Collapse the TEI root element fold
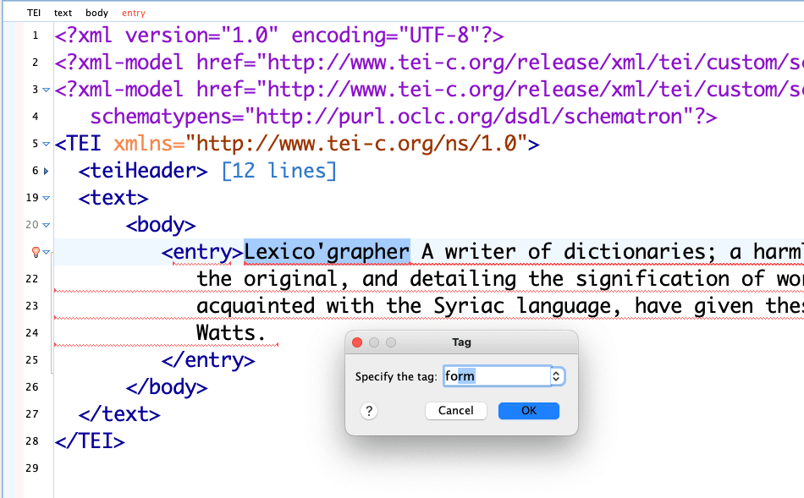This screenshot has height=498, width=804. point(46,144)
